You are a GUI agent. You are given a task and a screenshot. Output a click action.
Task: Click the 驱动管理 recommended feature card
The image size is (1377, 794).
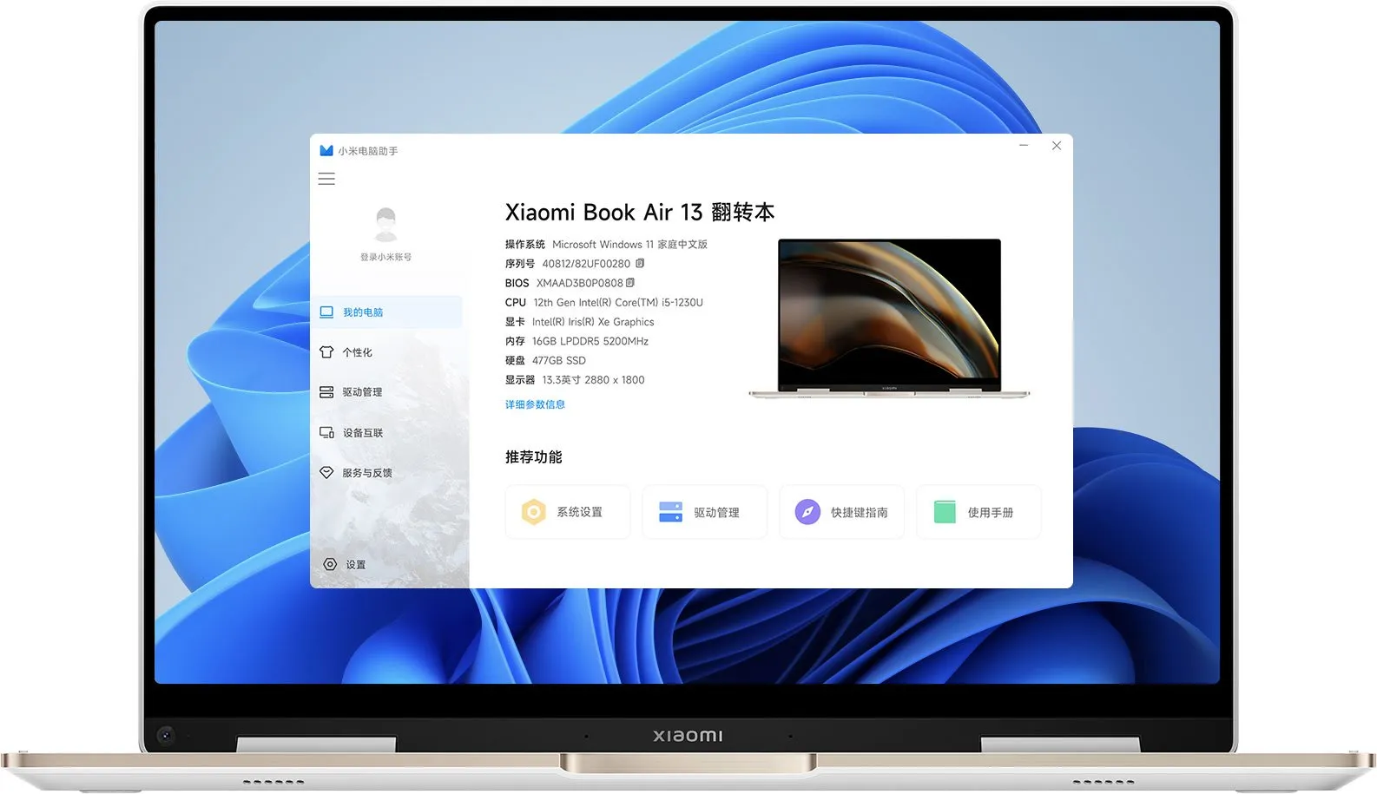pos(704,513)
